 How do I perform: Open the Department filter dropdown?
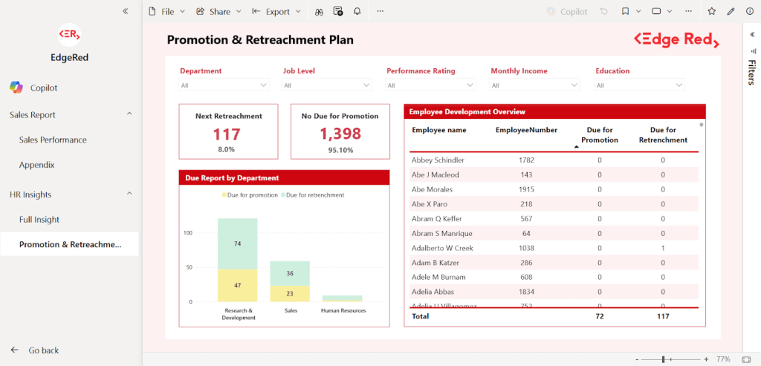pos(223,85)
